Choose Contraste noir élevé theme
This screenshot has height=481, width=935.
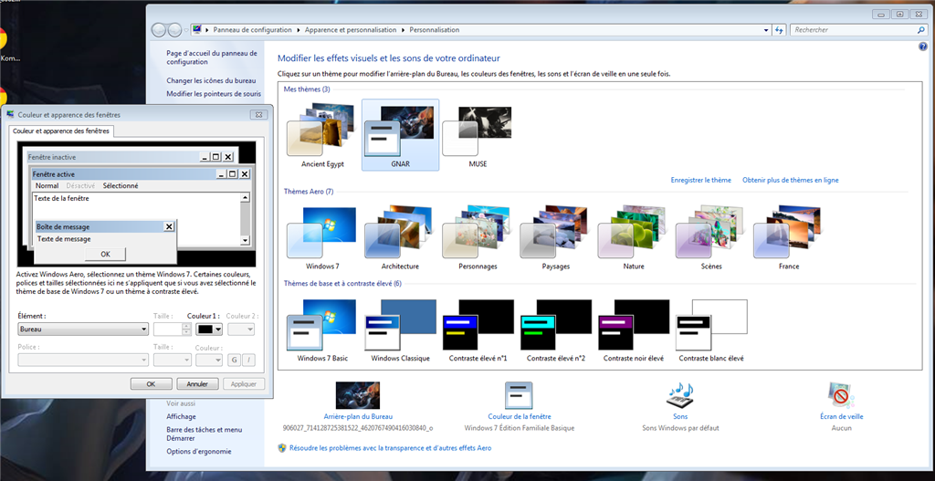pos(634,330)
